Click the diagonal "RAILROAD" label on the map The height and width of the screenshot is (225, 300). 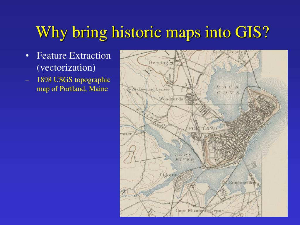click(x=151, y=118)
